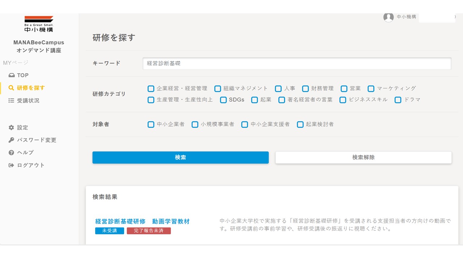Check the 小規模事業者 checkbox
463x260 pixels.
tap(195, 124)
